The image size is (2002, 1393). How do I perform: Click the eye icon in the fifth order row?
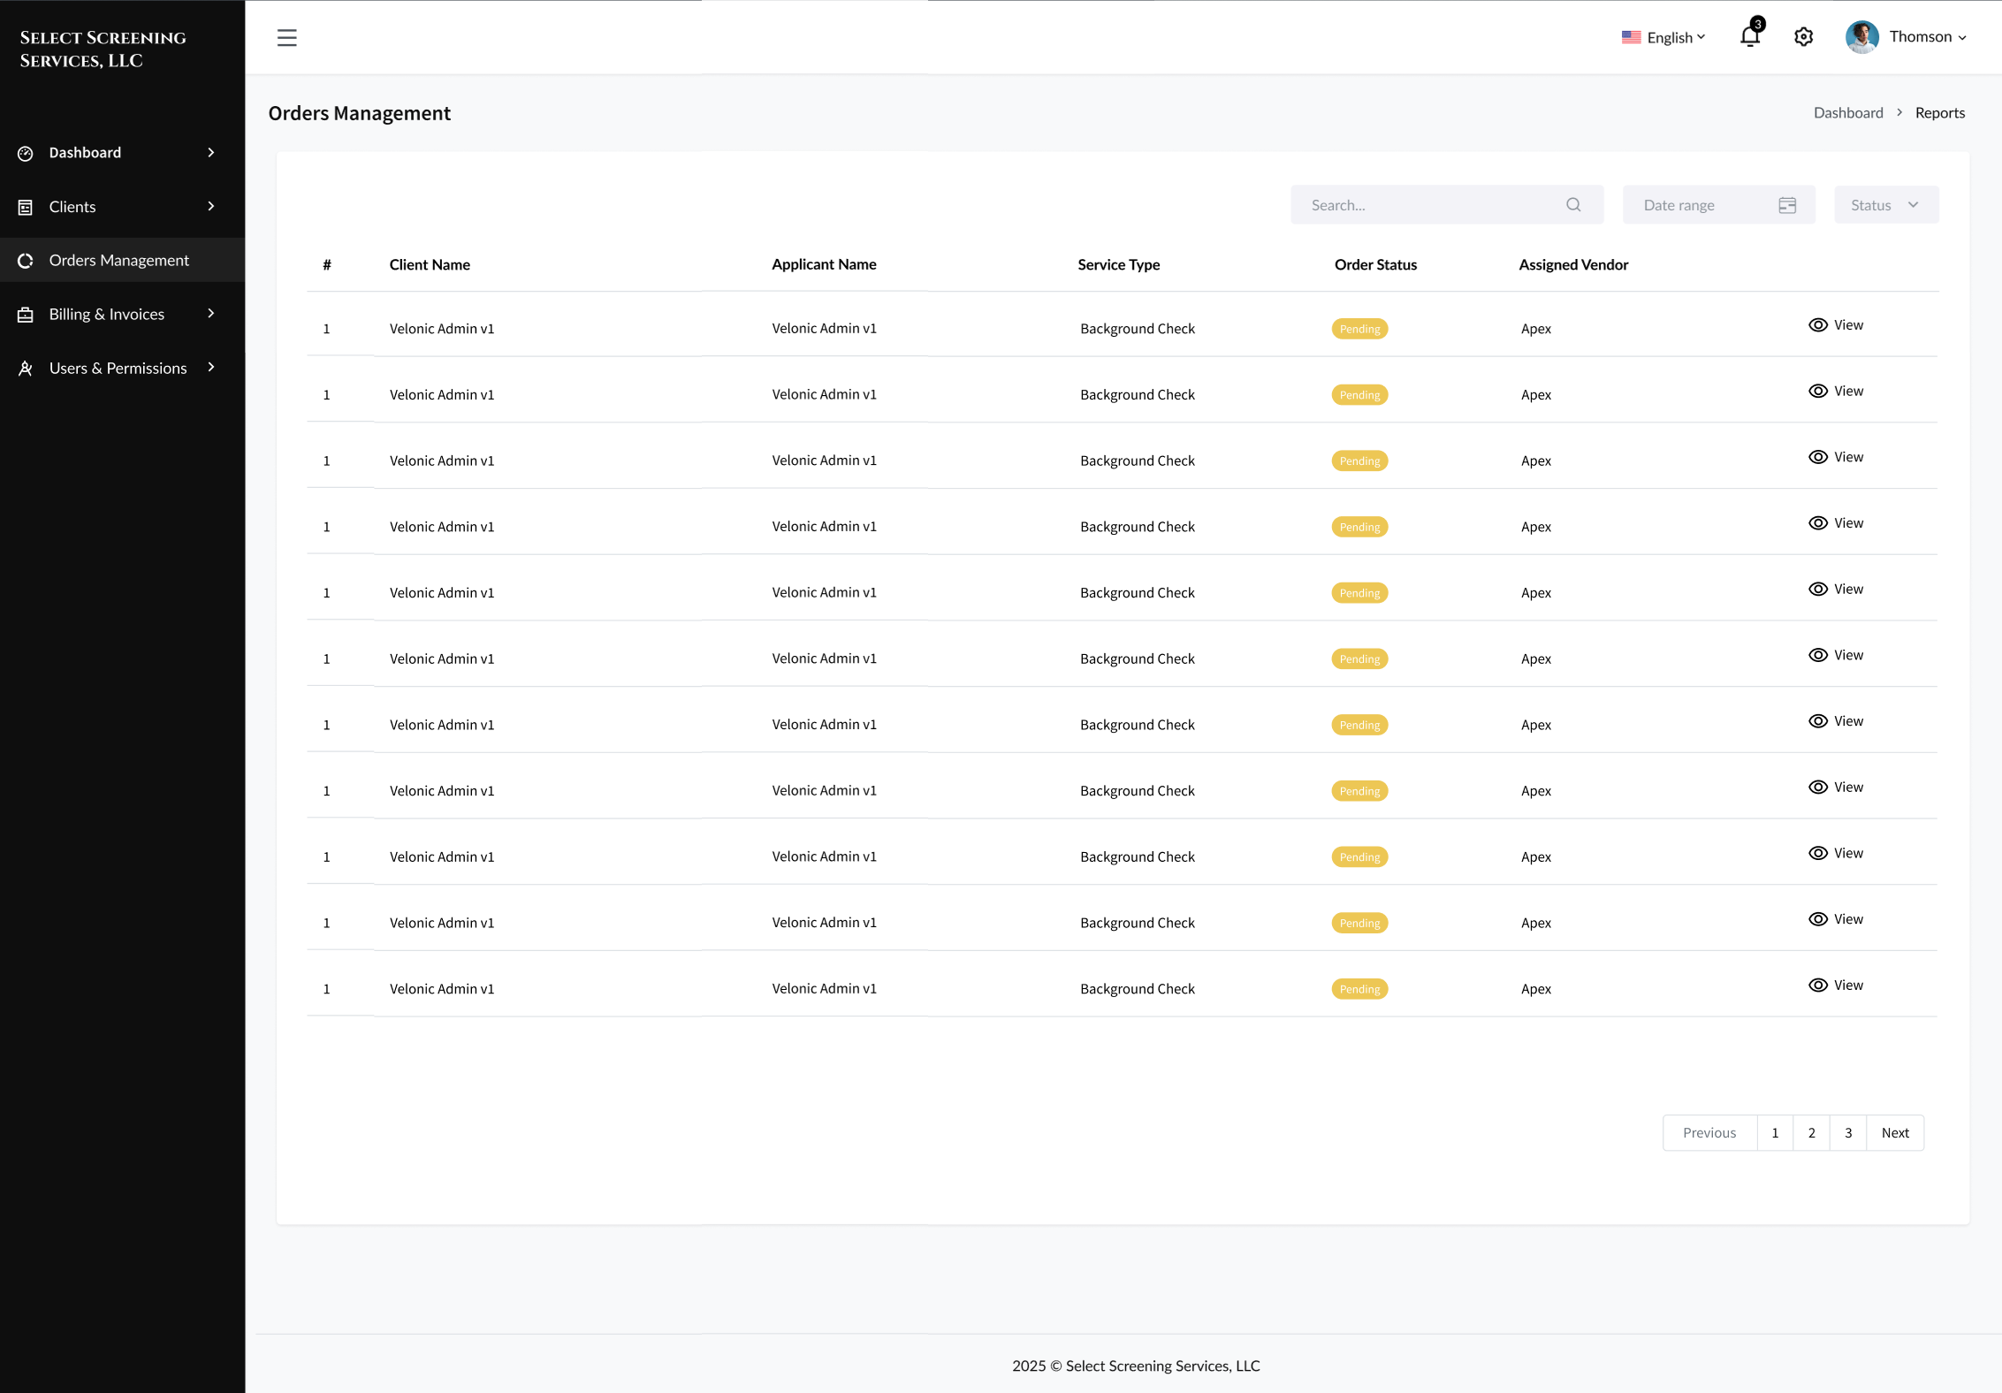tap(1817, 589)
